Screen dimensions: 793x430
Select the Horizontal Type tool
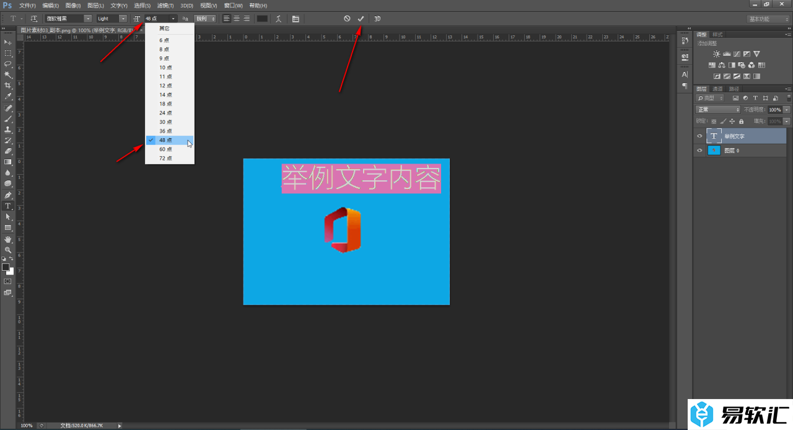[x=8, y=206]
